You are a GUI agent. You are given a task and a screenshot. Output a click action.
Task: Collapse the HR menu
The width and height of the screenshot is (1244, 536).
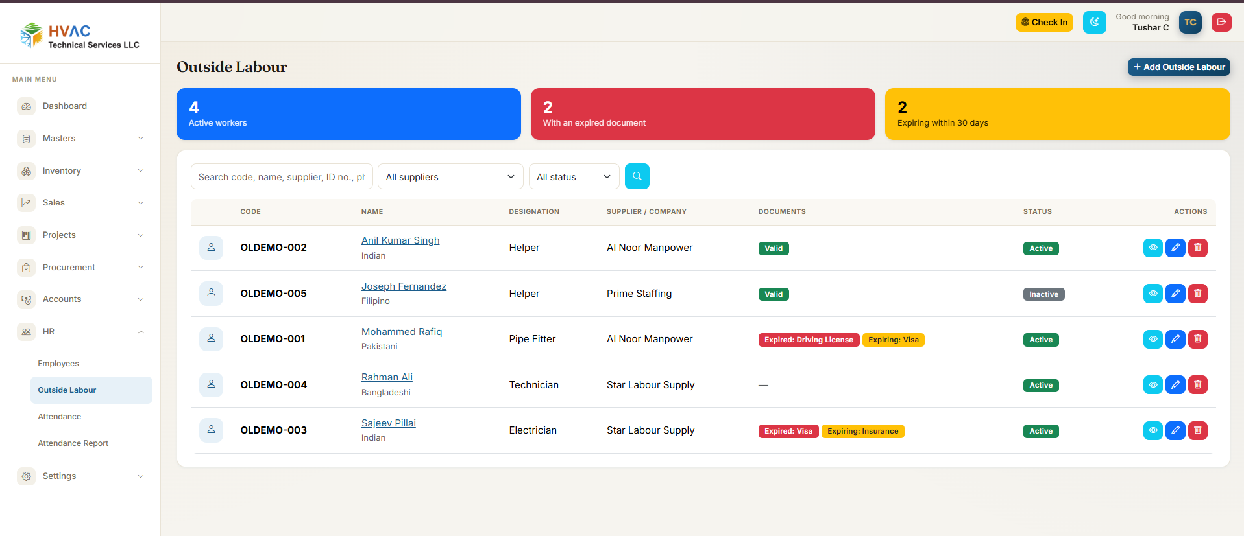tap(80, 332)
